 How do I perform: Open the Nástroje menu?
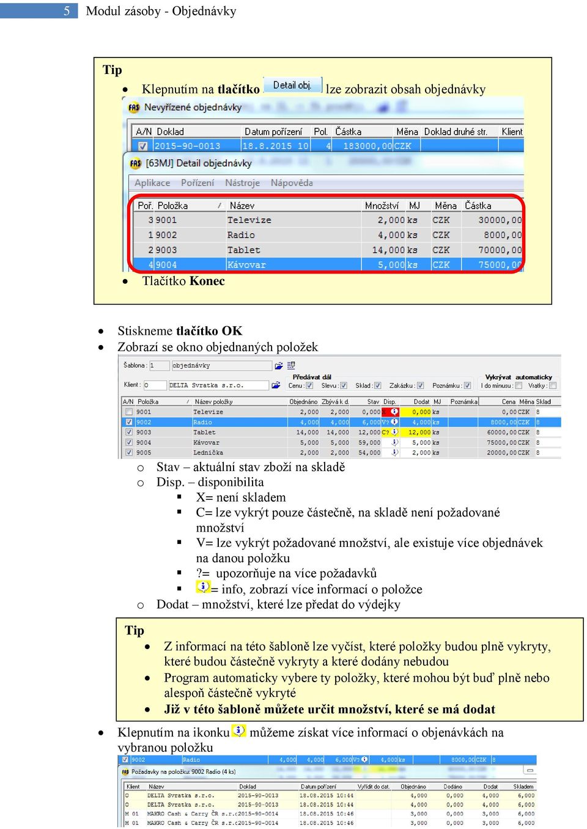(x=242, y=183)
